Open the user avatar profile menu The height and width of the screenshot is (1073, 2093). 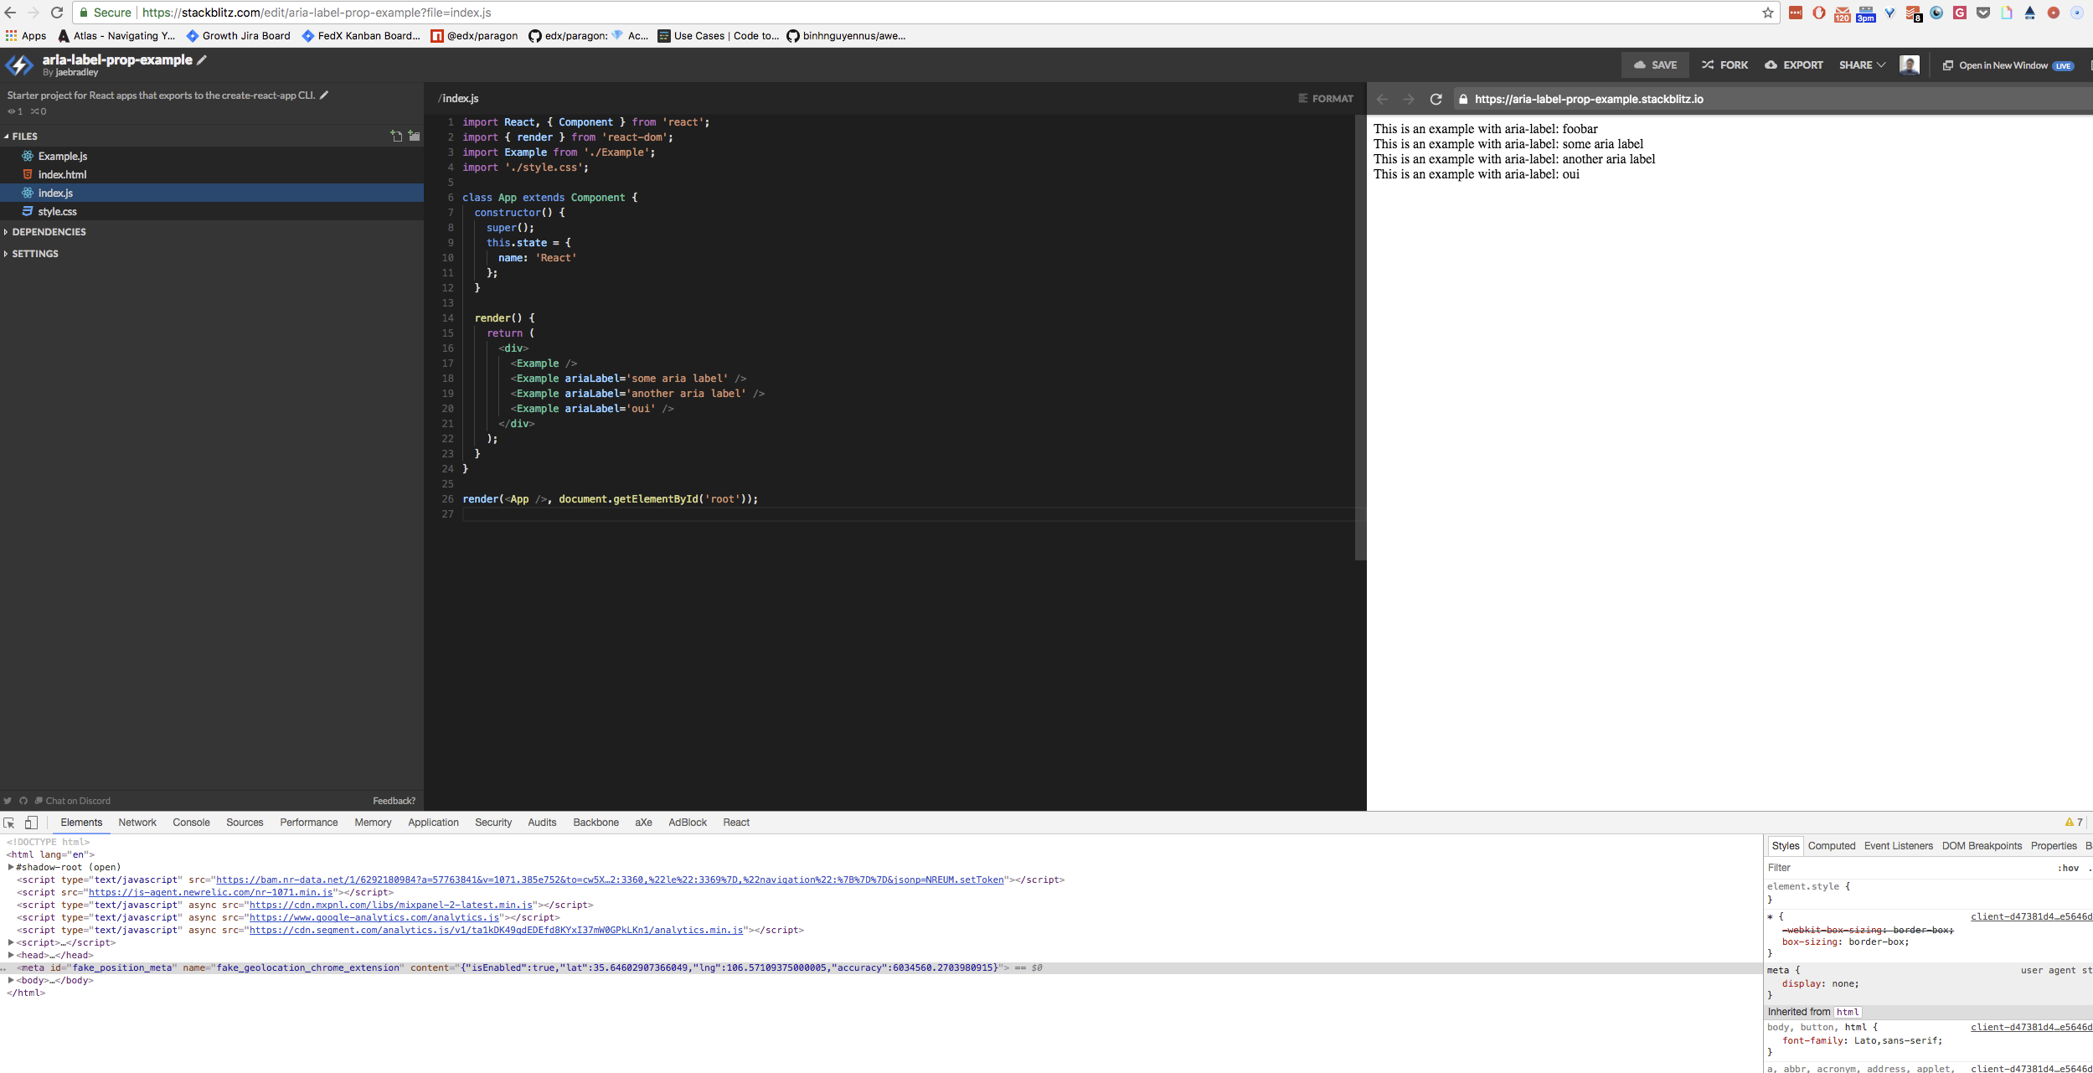pos(1910,64)
